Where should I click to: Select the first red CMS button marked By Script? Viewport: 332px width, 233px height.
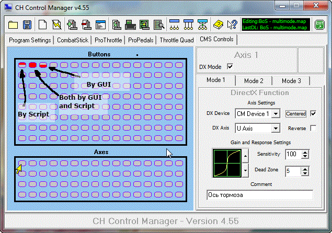click(x=22, y=65)
